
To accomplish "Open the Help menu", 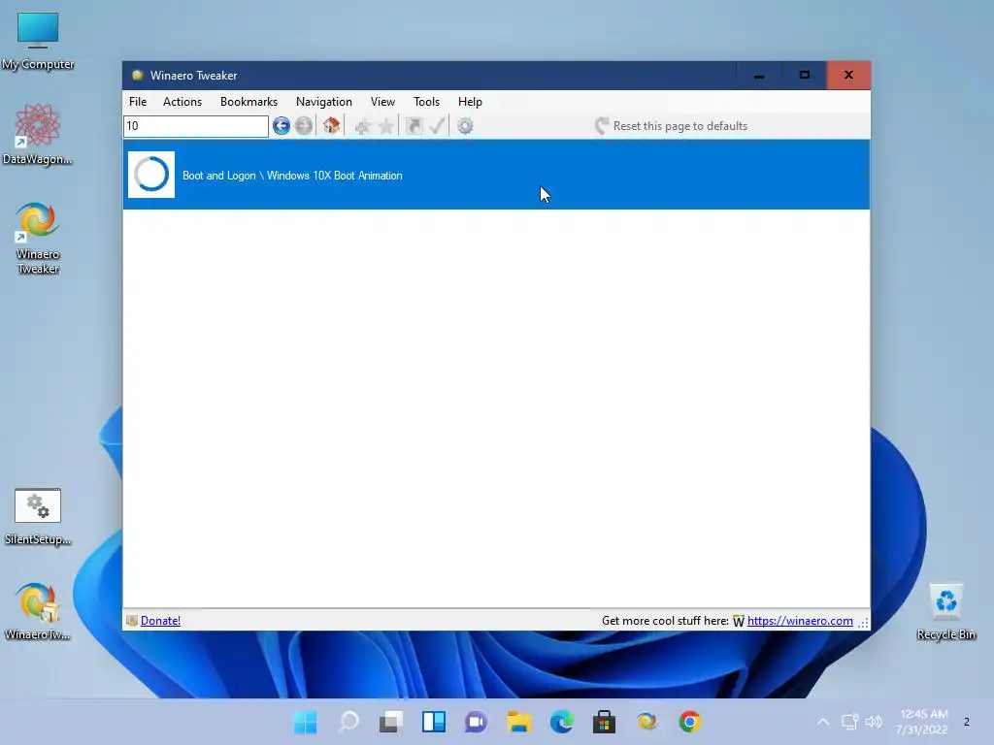I will click(470, 101).
